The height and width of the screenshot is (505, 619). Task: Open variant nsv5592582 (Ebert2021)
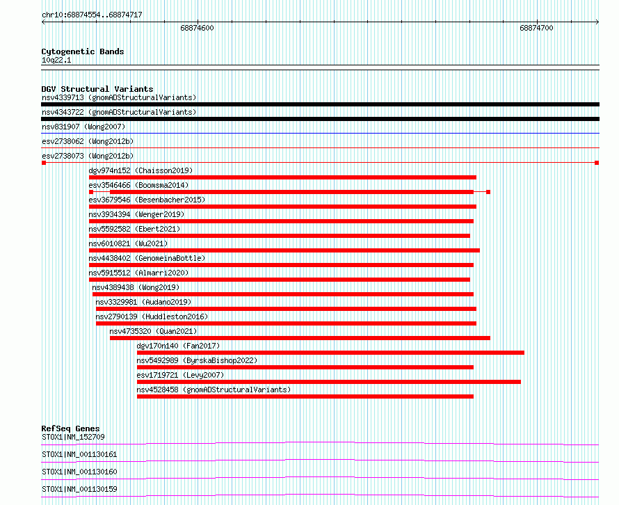click(134, 229)
